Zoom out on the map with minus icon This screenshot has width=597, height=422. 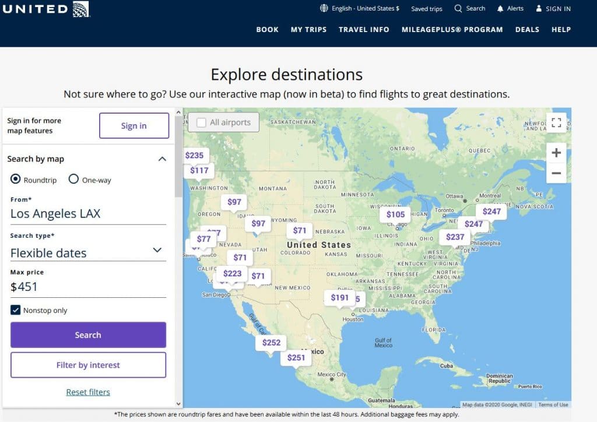556,173
